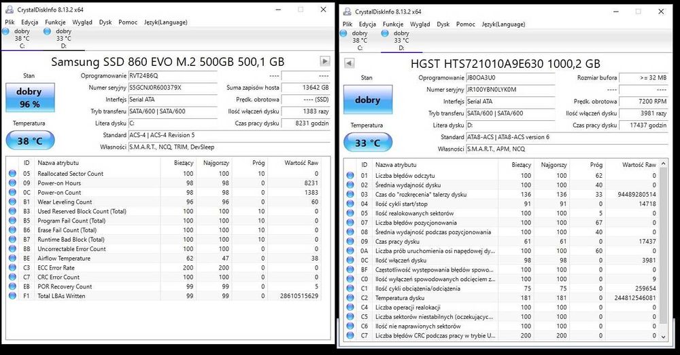Click the status orb for Airflow Temperature
The height and width of the screenshot is (355, 680).
point(12,259)
